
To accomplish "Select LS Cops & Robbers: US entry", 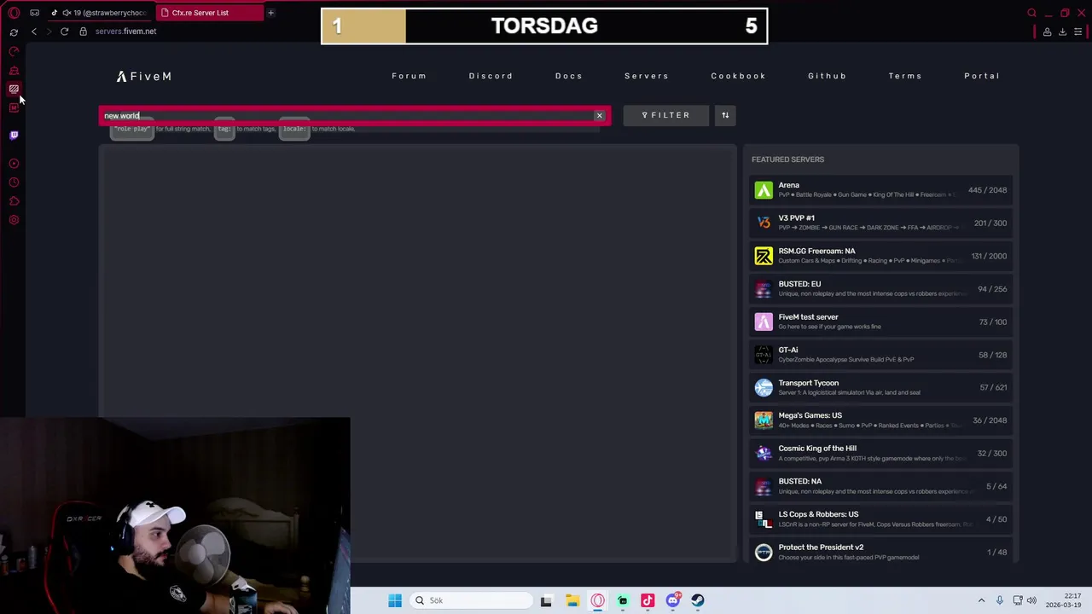I will [x=881, y=519].
